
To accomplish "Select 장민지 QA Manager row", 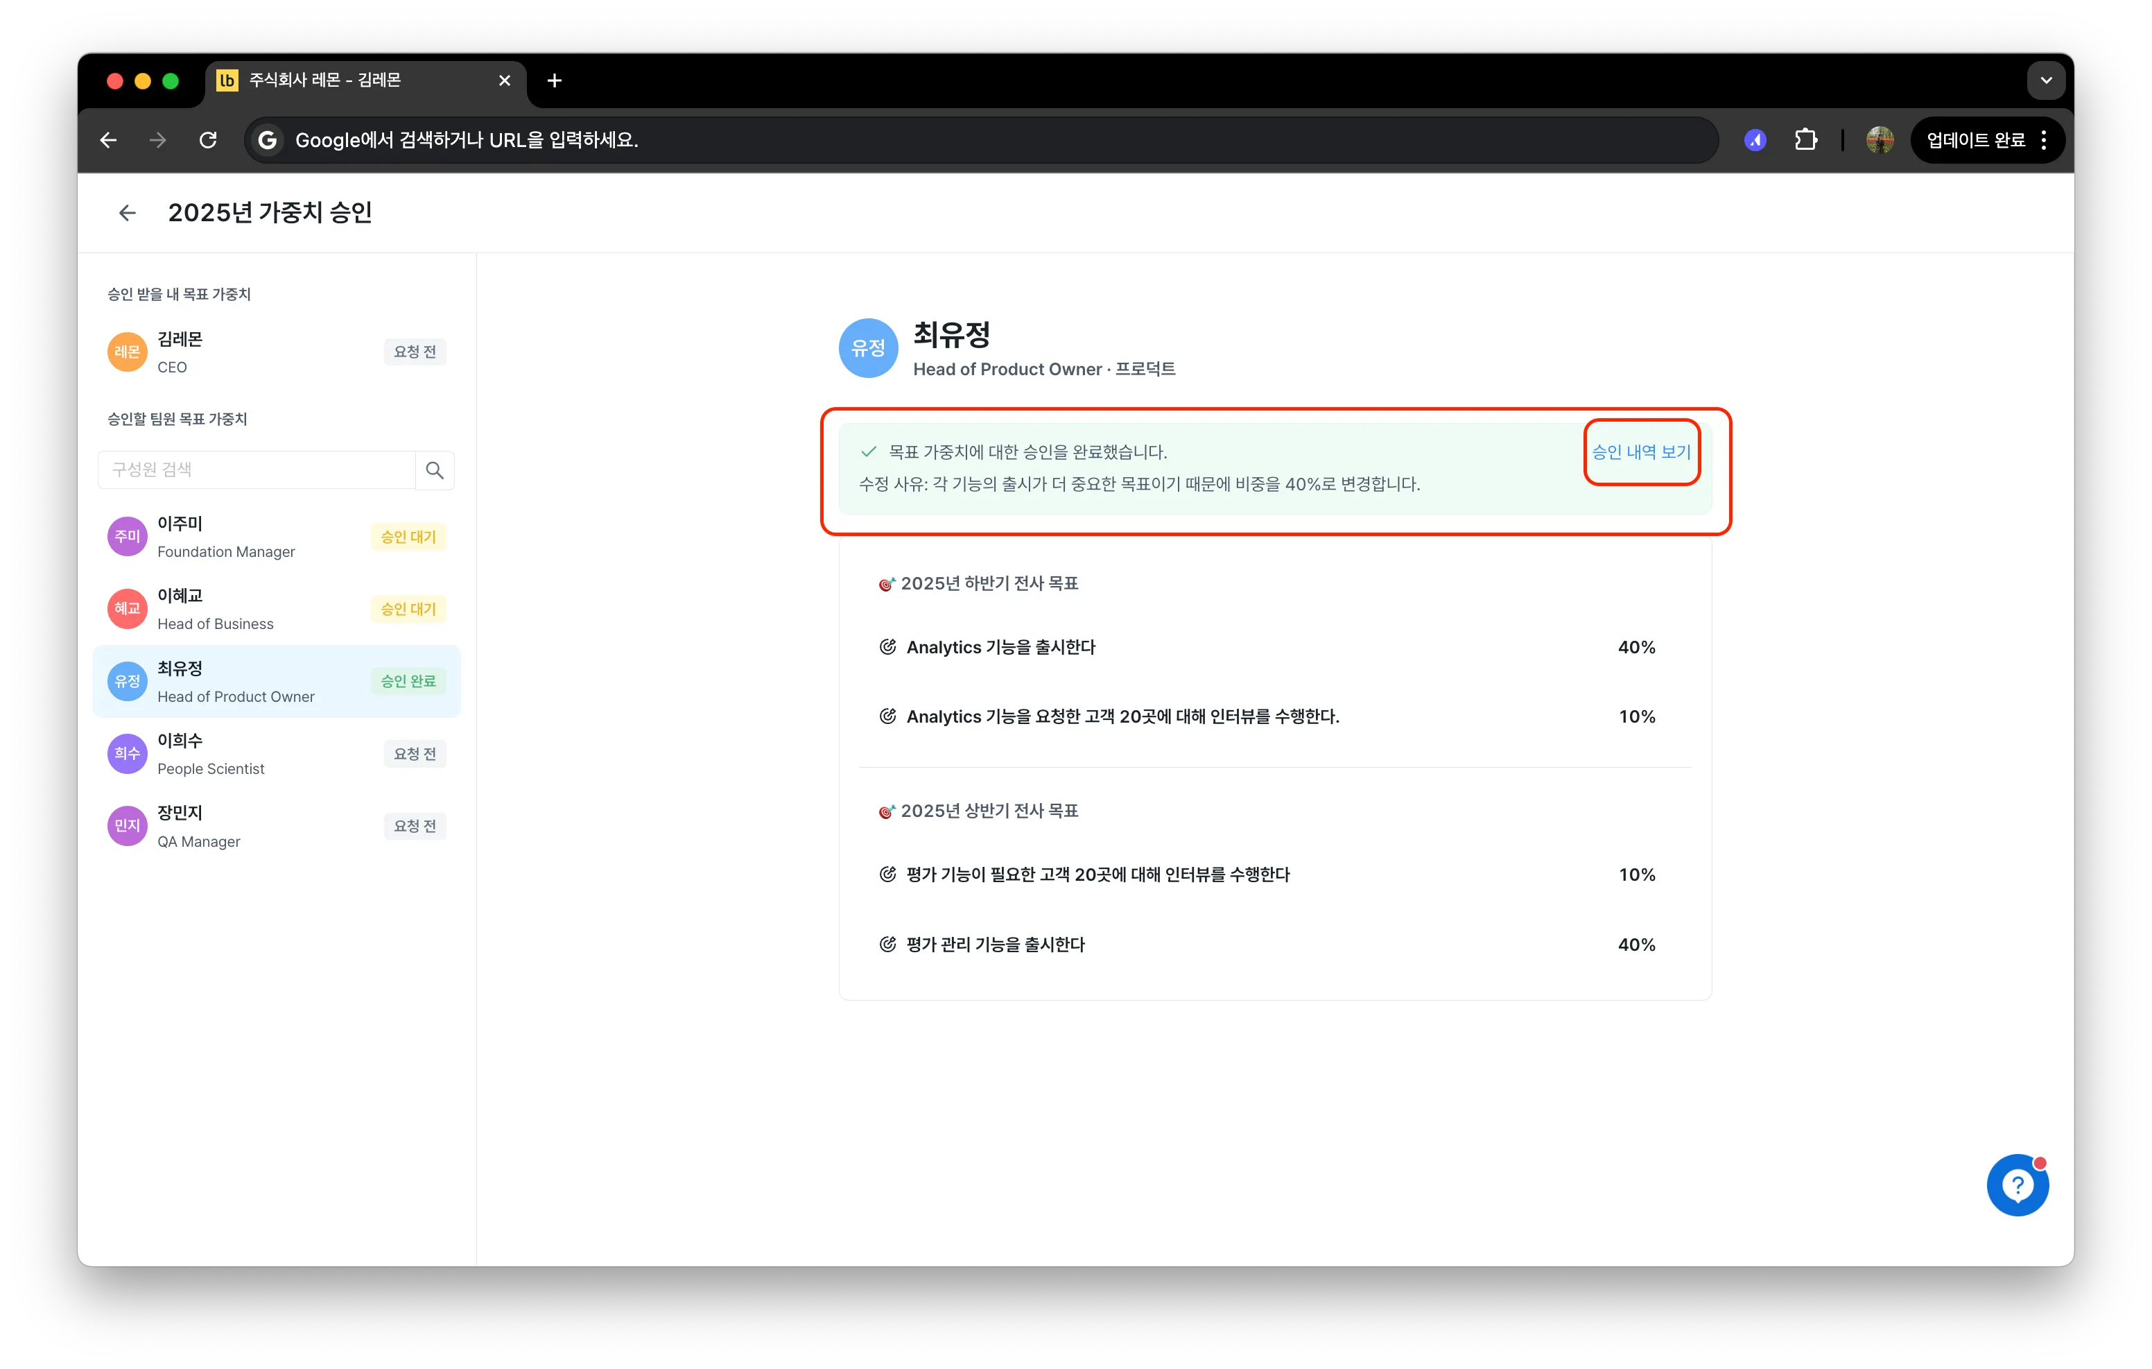I will [x=276, y=826].
